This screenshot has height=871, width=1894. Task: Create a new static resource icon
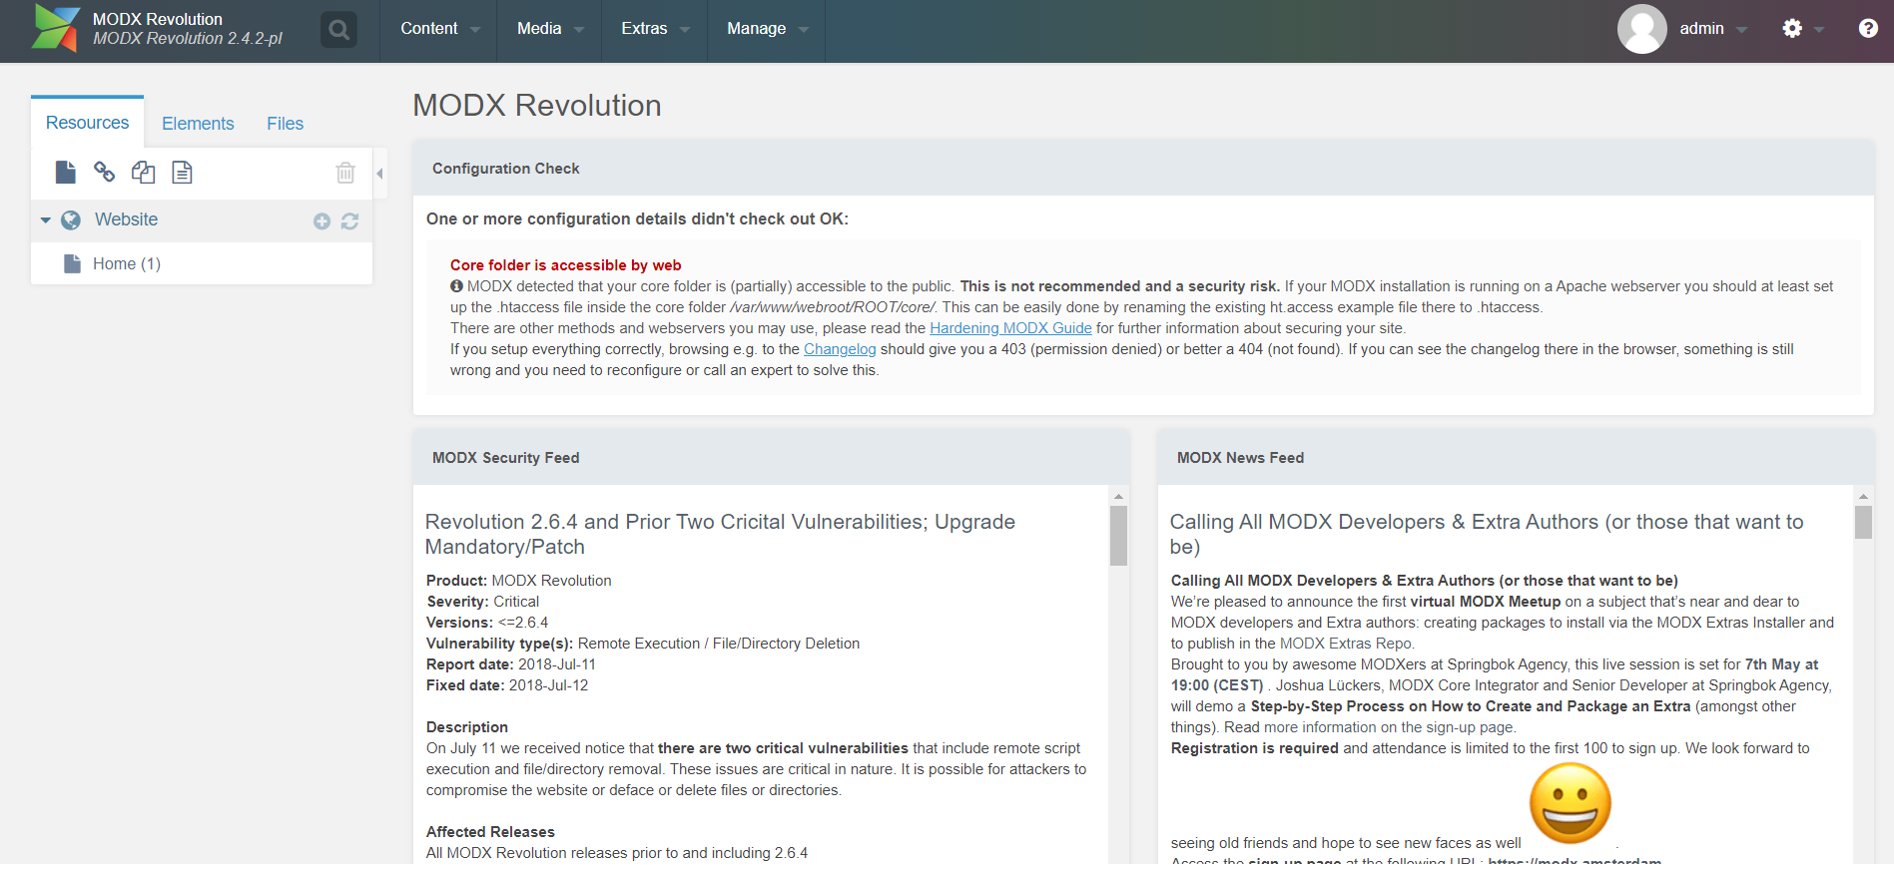click(182, 173)
